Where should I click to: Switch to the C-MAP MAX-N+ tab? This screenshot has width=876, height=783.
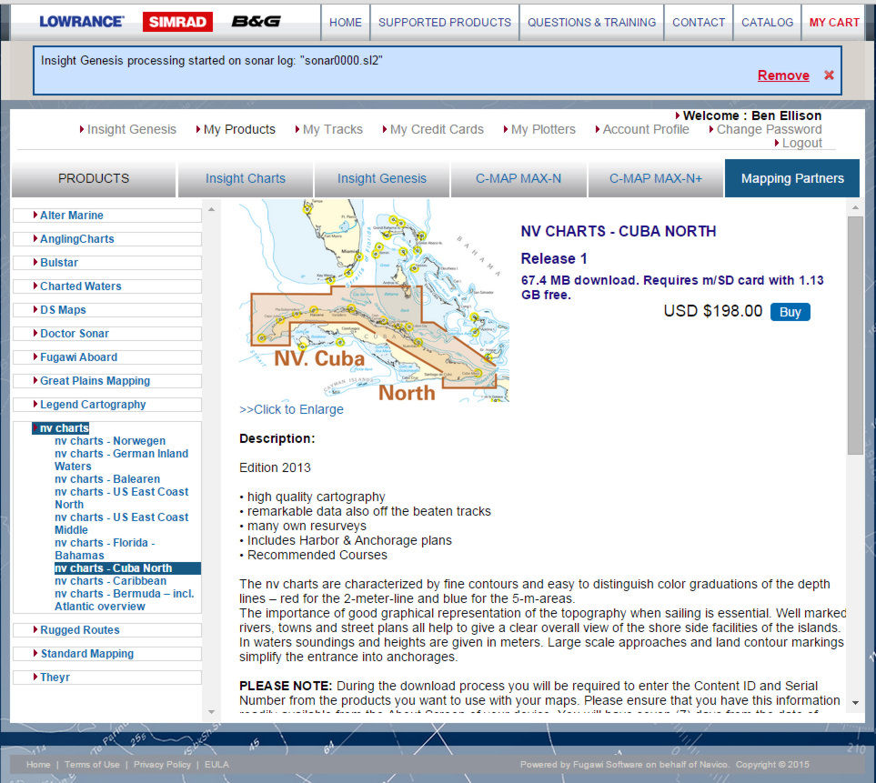click(655, 179)
